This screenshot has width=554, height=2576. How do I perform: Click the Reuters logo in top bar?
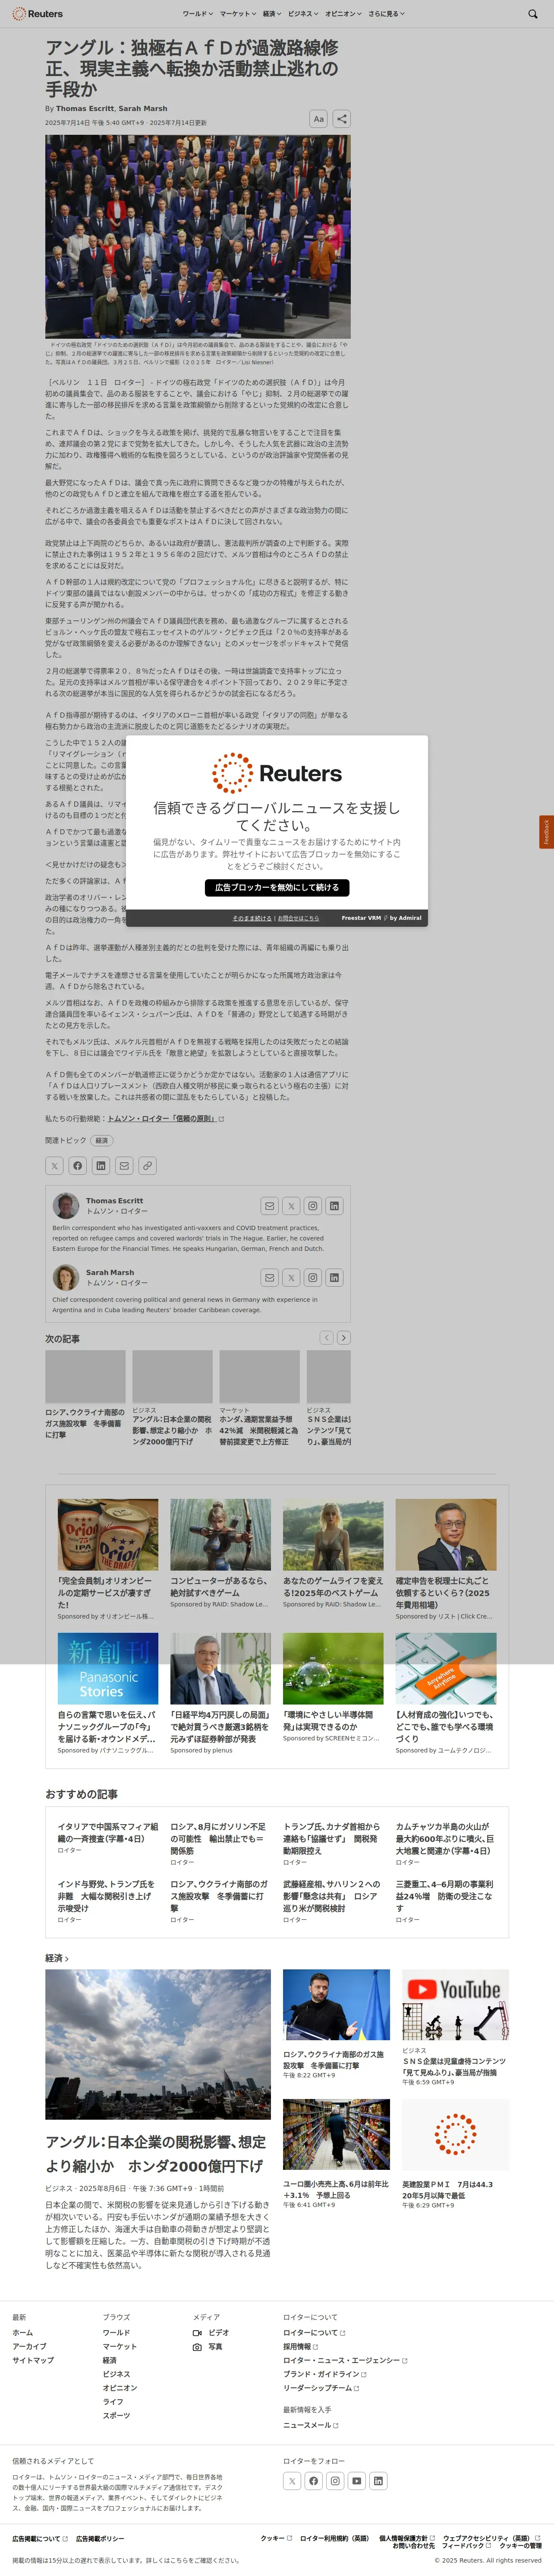(37, 14)
